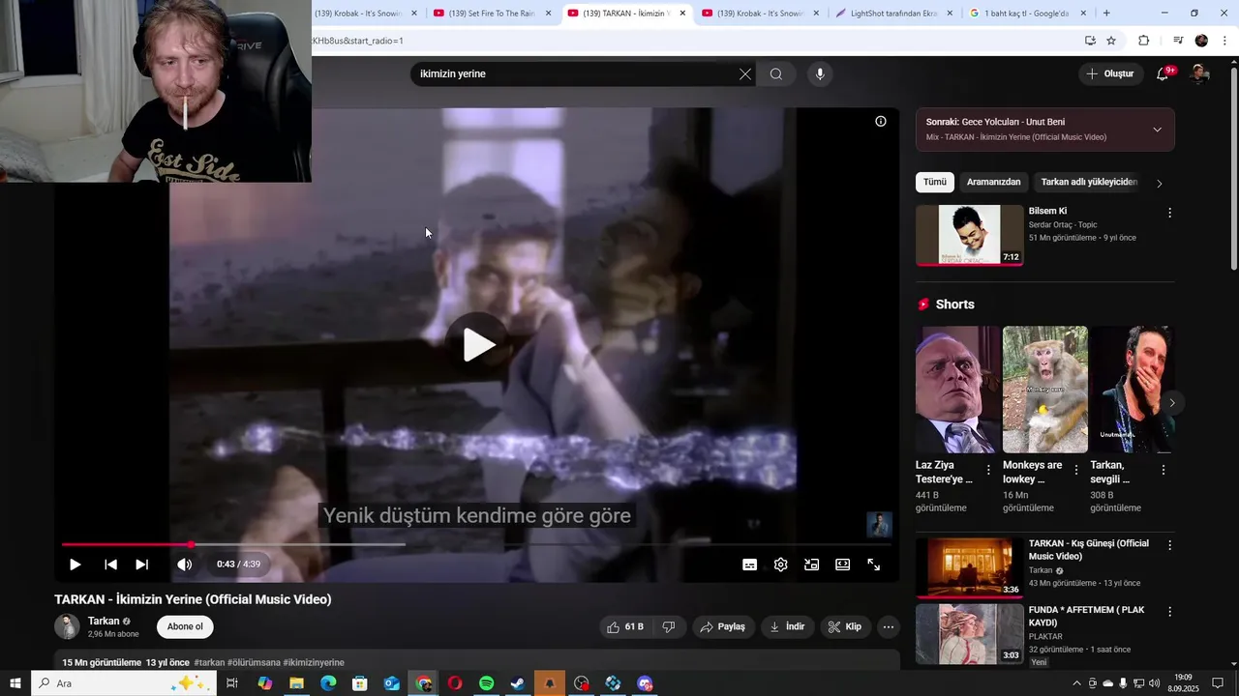Image resolution: width=1239 pixels, height=696 pixels.
Task: Open options for TARKAN - Kış Güneşi
Action: (x=1169, y=545)
